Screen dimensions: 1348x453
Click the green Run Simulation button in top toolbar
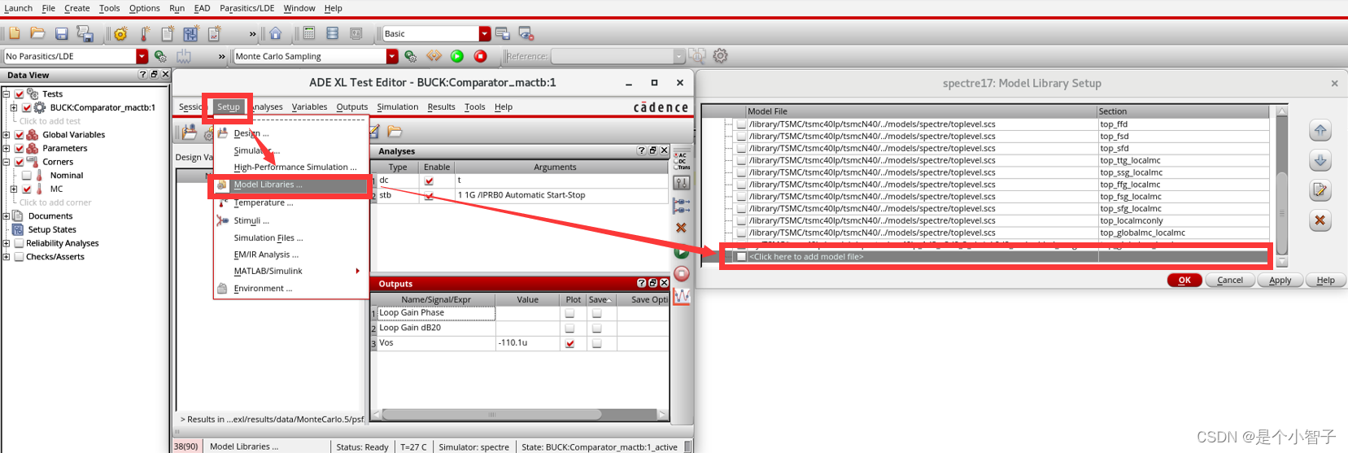point(457,56)
